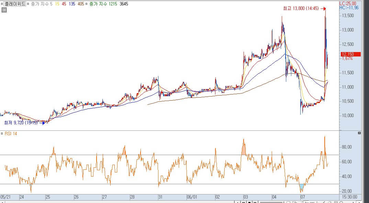The image size is (369, 203).
Task: Click the 07 date on time axis
Action: click(303, 197)
